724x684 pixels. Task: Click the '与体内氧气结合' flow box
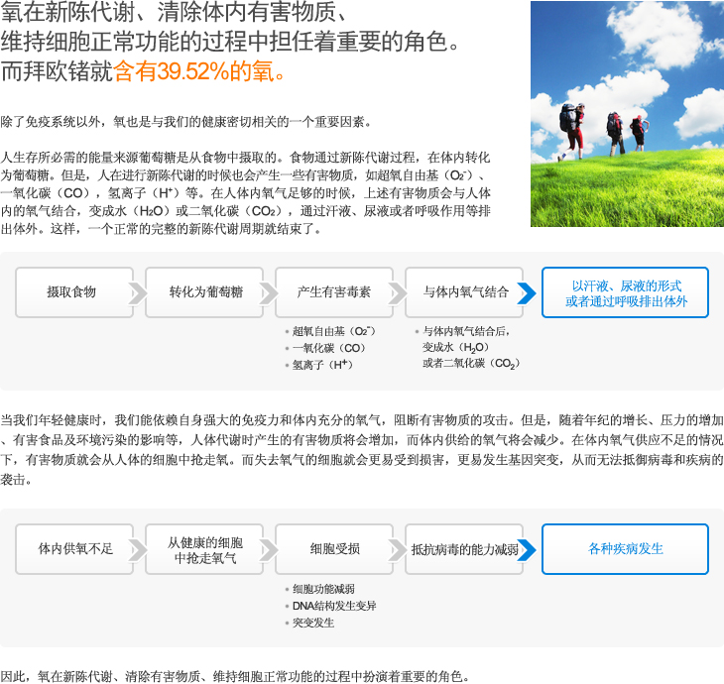(x=464, y=292)
